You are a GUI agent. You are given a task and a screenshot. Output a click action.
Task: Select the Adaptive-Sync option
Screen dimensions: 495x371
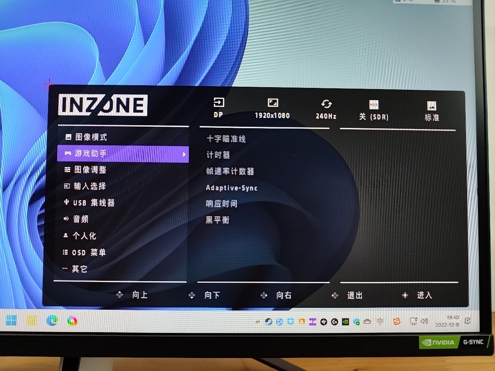tap(232, 188)
